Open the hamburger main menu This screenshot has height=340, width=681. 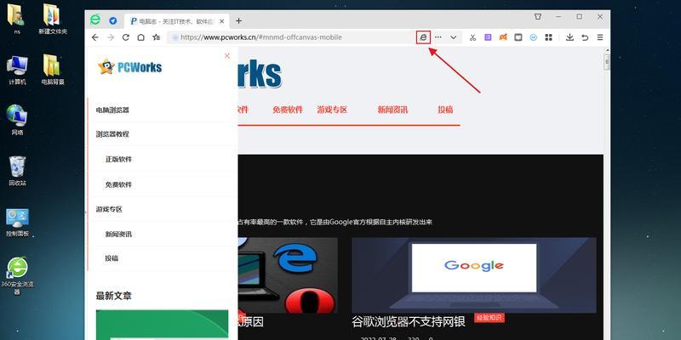600,37
